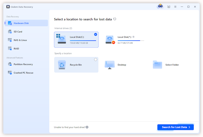The image size is (203, 137).
Task: Open the binoculars premium icon in title bar
Action: pos(160,7)
